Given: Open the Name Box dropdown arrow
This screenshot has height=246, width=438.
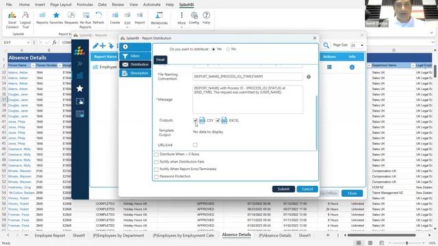Looking at the screenshot, I should click(x=28, y=42).
